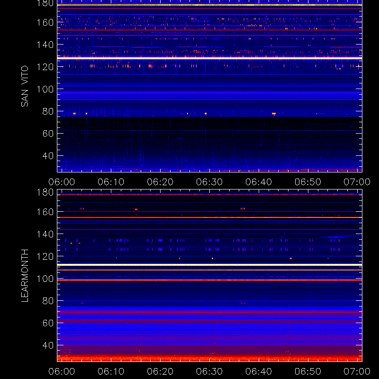Click 06:00 under the Learmonth plot
The height and width of the screenshot is (379, 379).
point(62,371)
